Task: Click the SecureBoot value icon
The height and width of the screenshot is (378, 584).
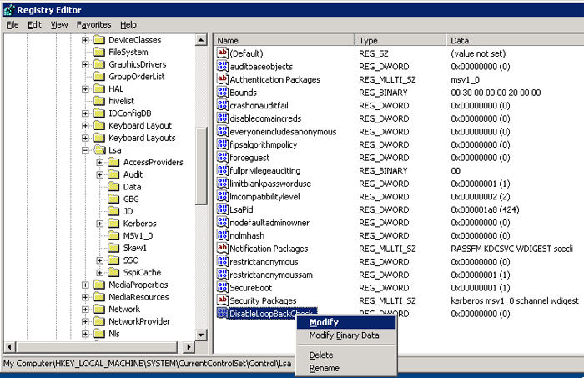Action: (x=223, y=288)
